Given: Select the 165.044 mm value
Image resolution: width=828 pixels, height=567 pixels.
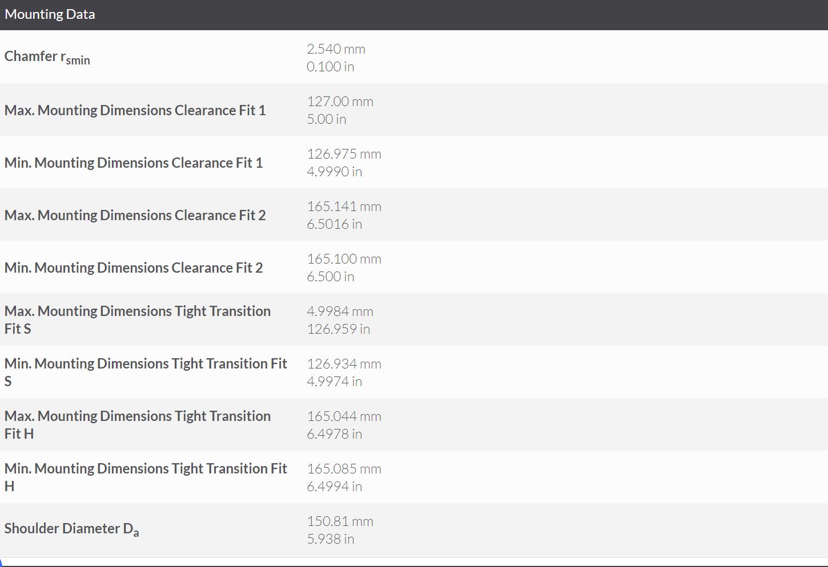Looking at the screenshot, I should coord(344,416).
